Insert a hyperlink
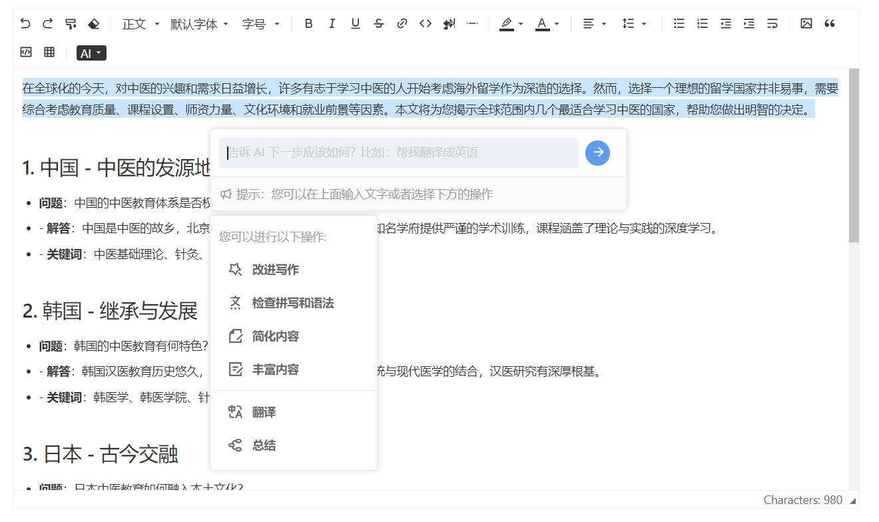 tap(402, 24)
